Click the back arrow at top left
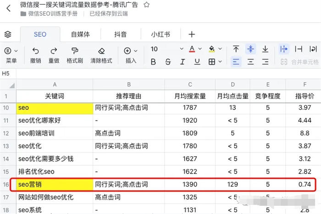Screen dimensions: 321x214 pos(8,9)
